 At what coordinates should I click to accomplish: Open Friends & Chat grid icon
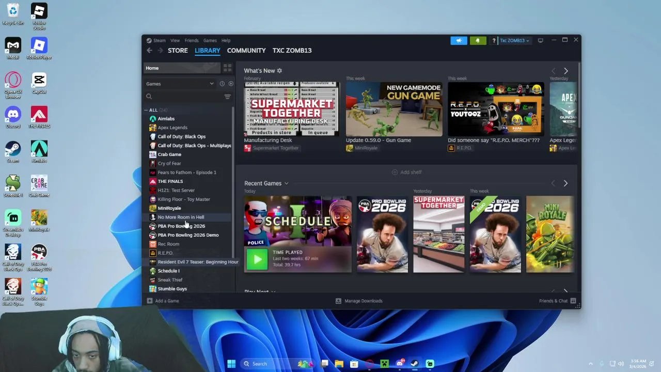pyautogui.click(x=573, y=301)
